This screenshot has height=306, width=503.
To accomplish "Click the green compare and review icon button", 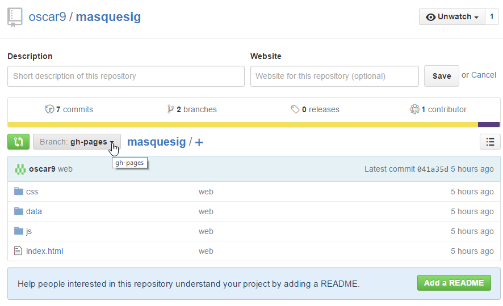I will pos(18,142).
